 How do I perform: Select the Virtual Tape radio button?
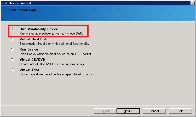pyautogui.click(x=12, y=70)
